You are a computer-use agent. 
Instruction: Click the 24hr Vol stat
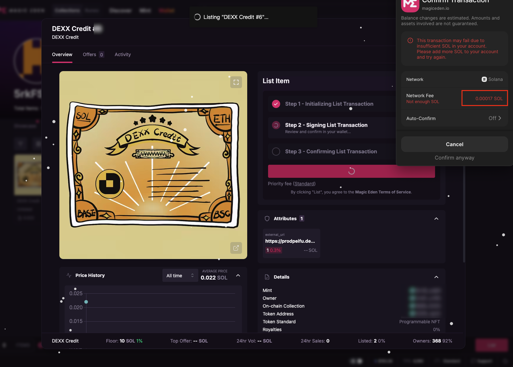(x=254, y=341)
